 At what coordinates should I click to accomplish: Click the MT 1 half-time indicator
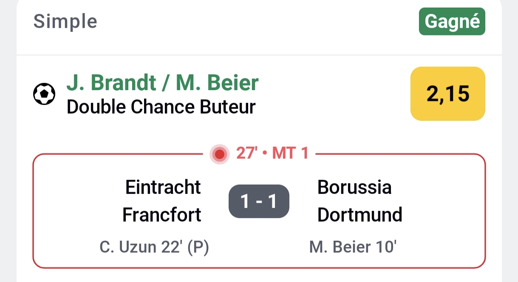(290, 154)
